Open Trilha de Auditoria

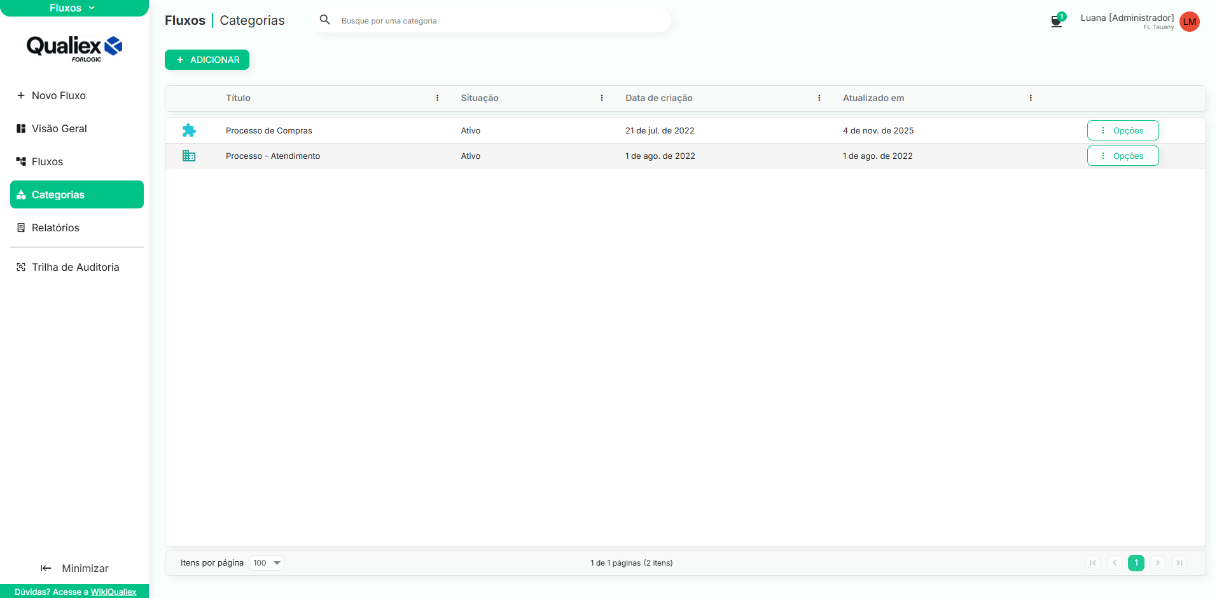click(75, 267)
